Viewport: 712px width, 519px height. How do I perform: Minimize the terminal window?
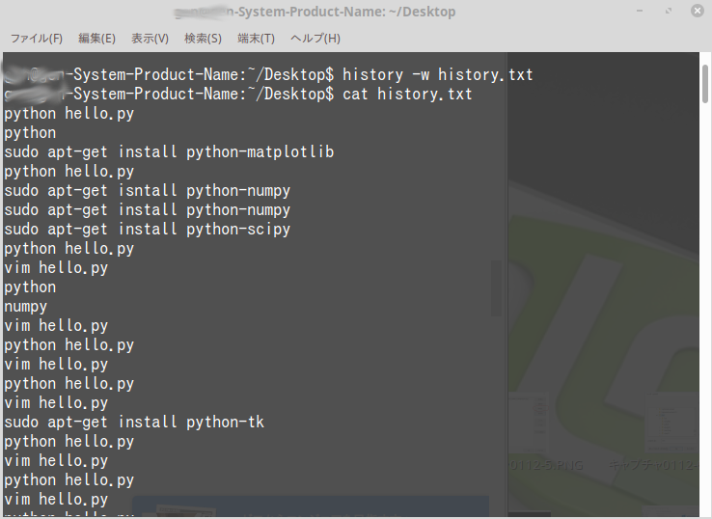(x=640, y=11)
